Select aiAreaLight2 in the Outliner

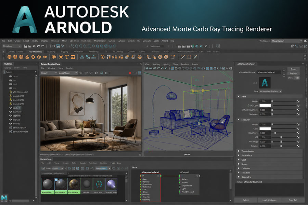click(x=18, y=100)
